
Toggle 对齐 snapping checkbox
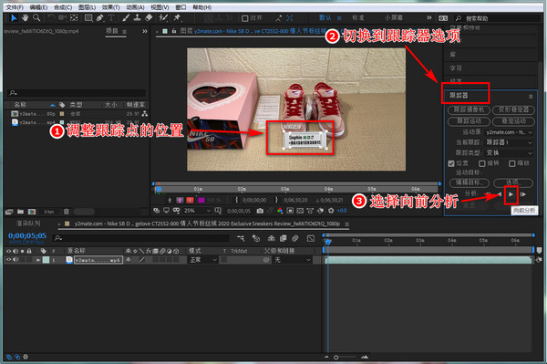point(245,18)
